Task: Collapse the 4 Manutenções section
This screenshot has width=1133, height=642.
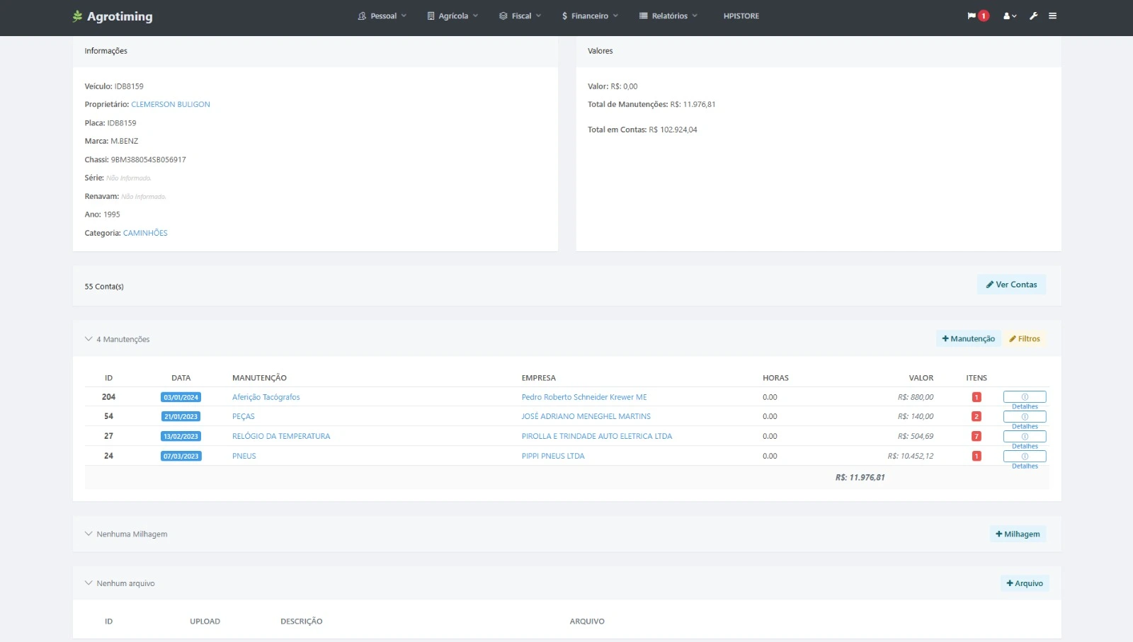Action: tap(89, 339)
